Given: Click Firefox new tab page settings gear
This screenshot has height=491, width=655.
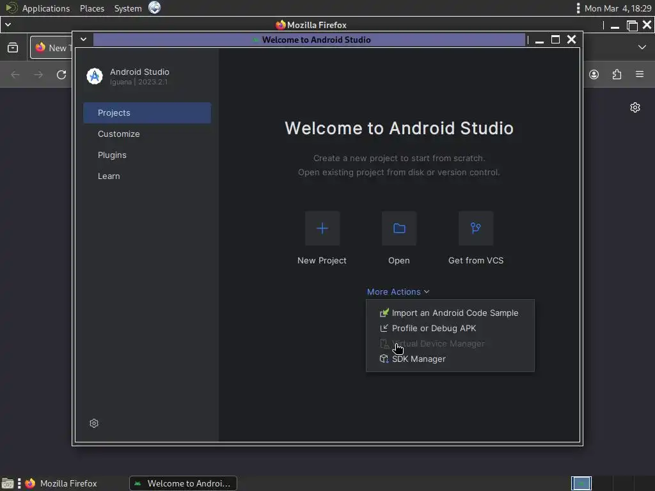Looking at the screenshot, I should [635, 107].
